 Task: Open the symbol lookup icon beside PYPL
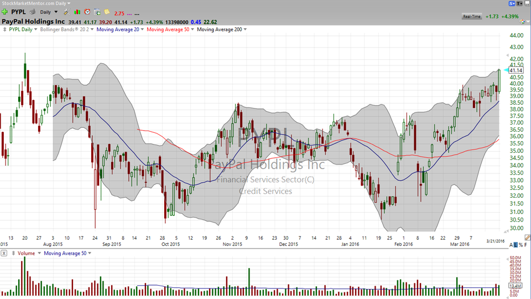pos(33,12)
